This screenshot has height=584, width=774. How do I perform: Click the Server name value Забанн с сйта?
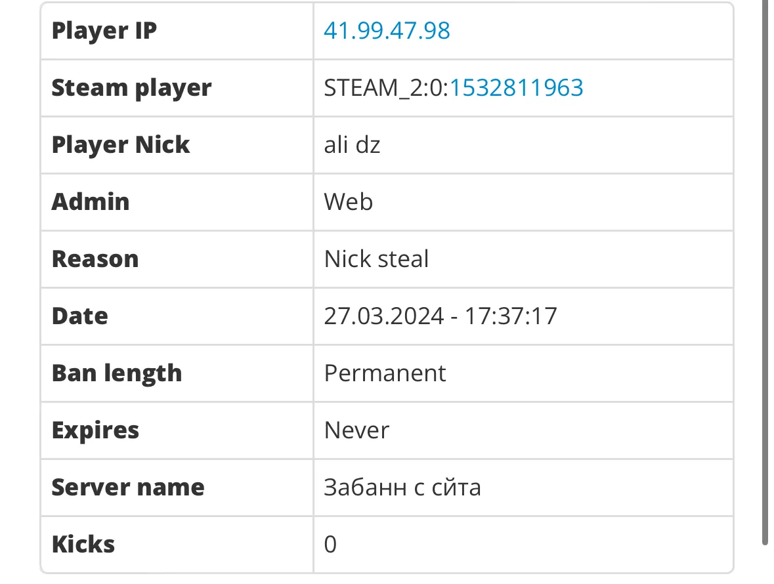[402, 488]
